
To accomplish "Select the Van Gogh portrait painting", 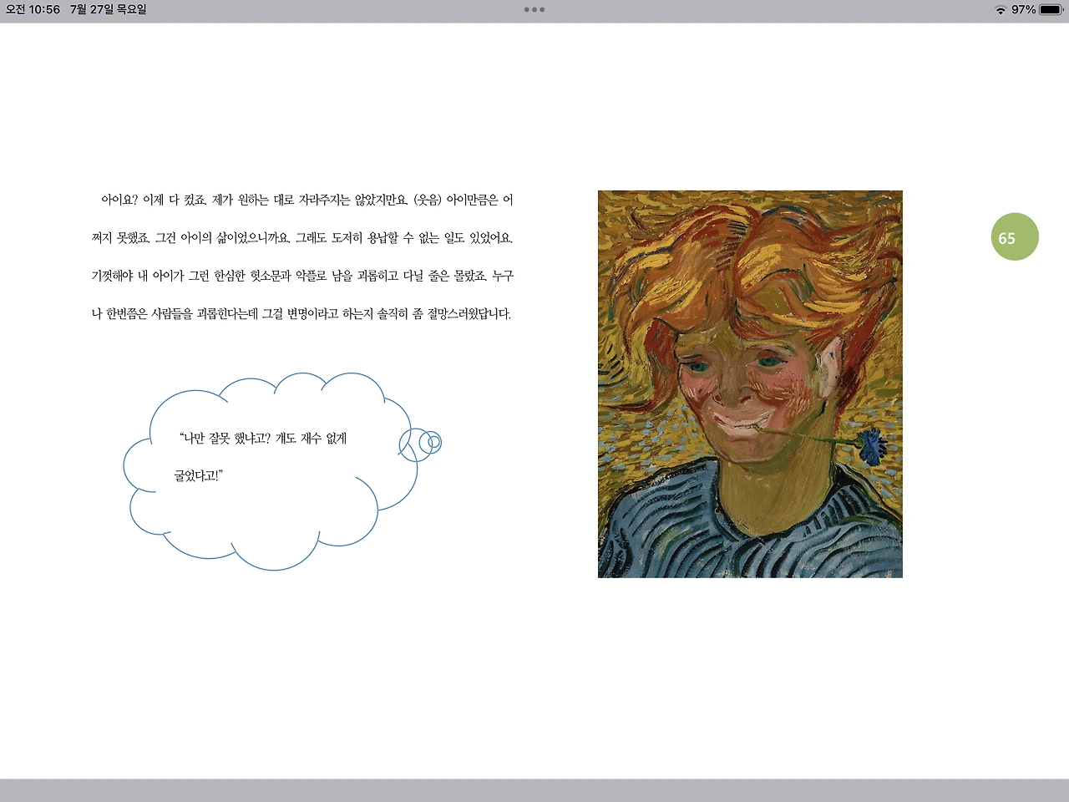I will (x=749, y=383).
